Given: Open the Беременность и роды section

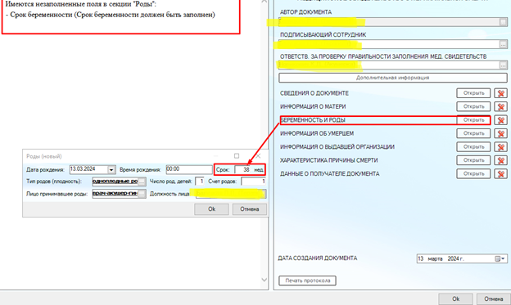Looking at the screenshot, I should 473,120.
